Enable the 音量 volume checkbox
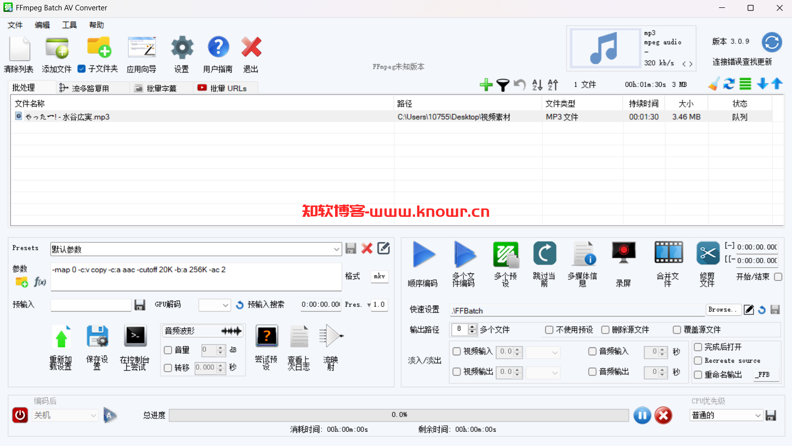Screen dimensions: 792x446 [x=168, y=350]
